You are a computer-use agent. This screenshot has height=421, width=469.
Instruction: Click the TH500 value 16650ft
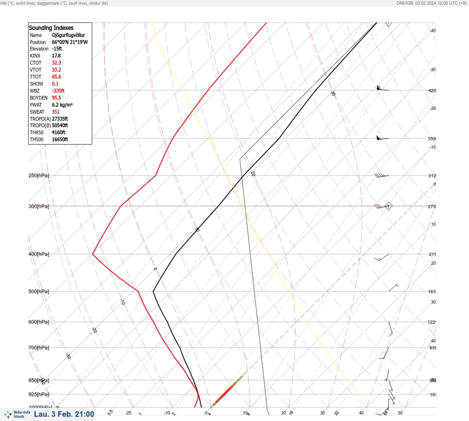(x=60, y=139)
